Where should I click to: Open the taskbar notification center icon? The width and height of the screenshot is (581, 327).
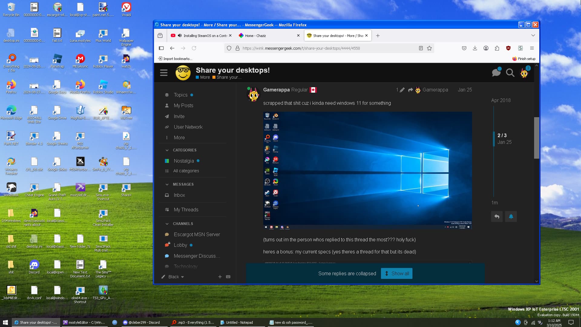click(x=571, y=322)
